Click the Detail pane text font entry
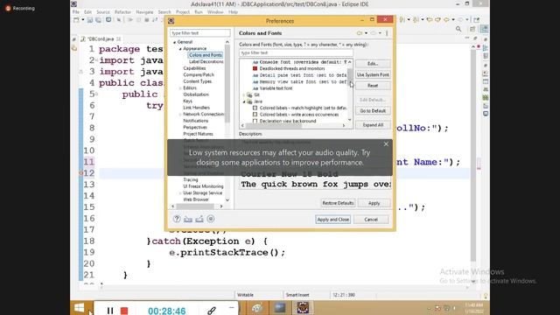The height and width of the screenshot is (315, 560). pyautogui.click(x=303, y=75)
